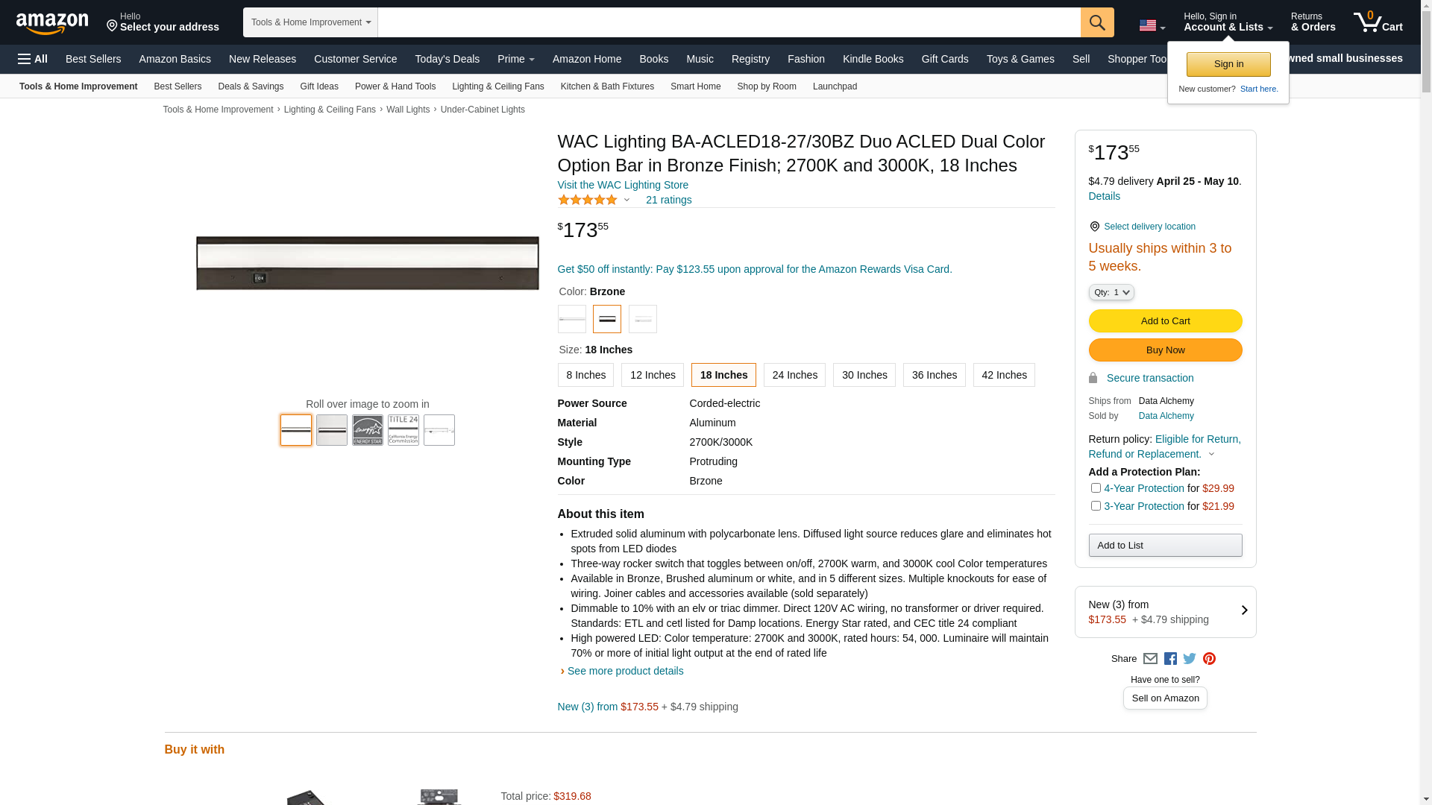Image resolution: width=1432 pixels, height=805 pixels.
Task: Select the 24 Inches size option
Action: (x=794, y=375)
